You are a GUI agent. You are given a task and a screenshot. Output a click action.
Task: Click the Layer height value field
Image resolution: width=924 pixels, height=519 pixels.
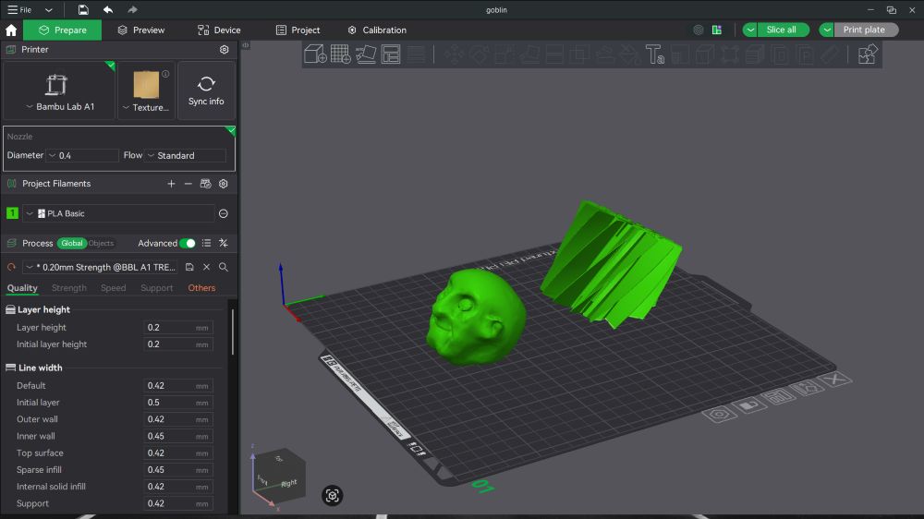click(178, 328)
